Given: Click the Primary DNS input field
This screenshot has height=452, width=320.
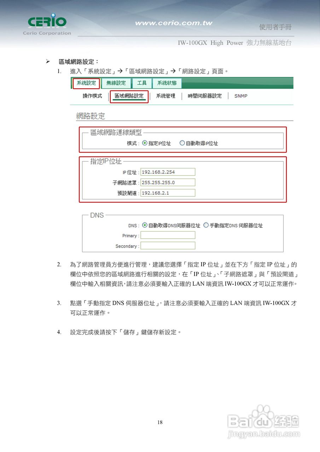Looking at the screenshot, I should 168,236.
